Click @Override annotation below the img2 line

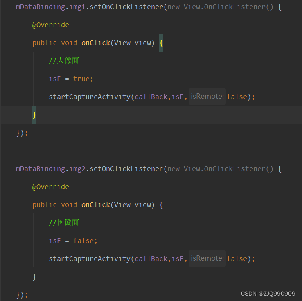51,186
